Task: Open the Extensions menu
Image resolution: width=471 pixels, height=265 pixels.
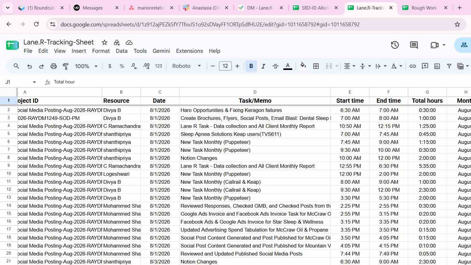Action: click(189, 51)
